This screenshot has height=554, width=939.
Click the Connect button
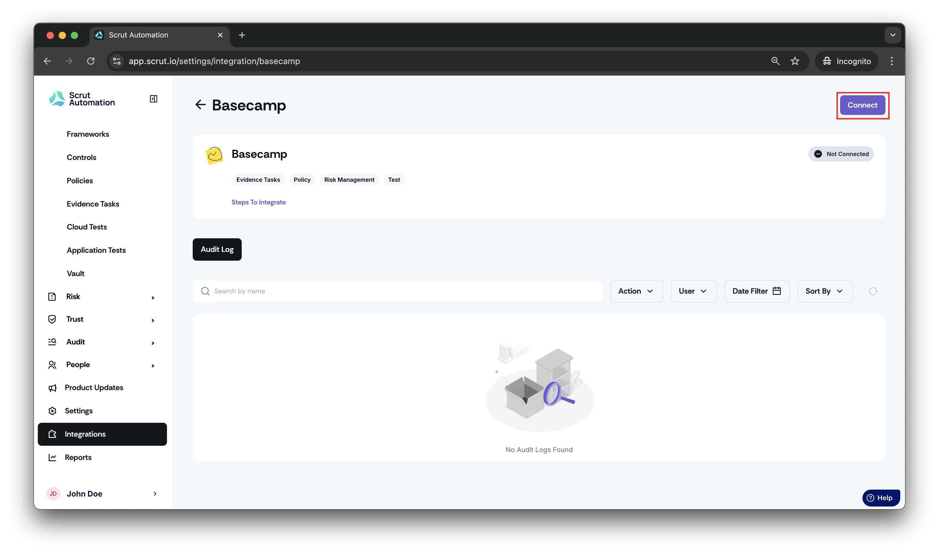pos(862,105)
